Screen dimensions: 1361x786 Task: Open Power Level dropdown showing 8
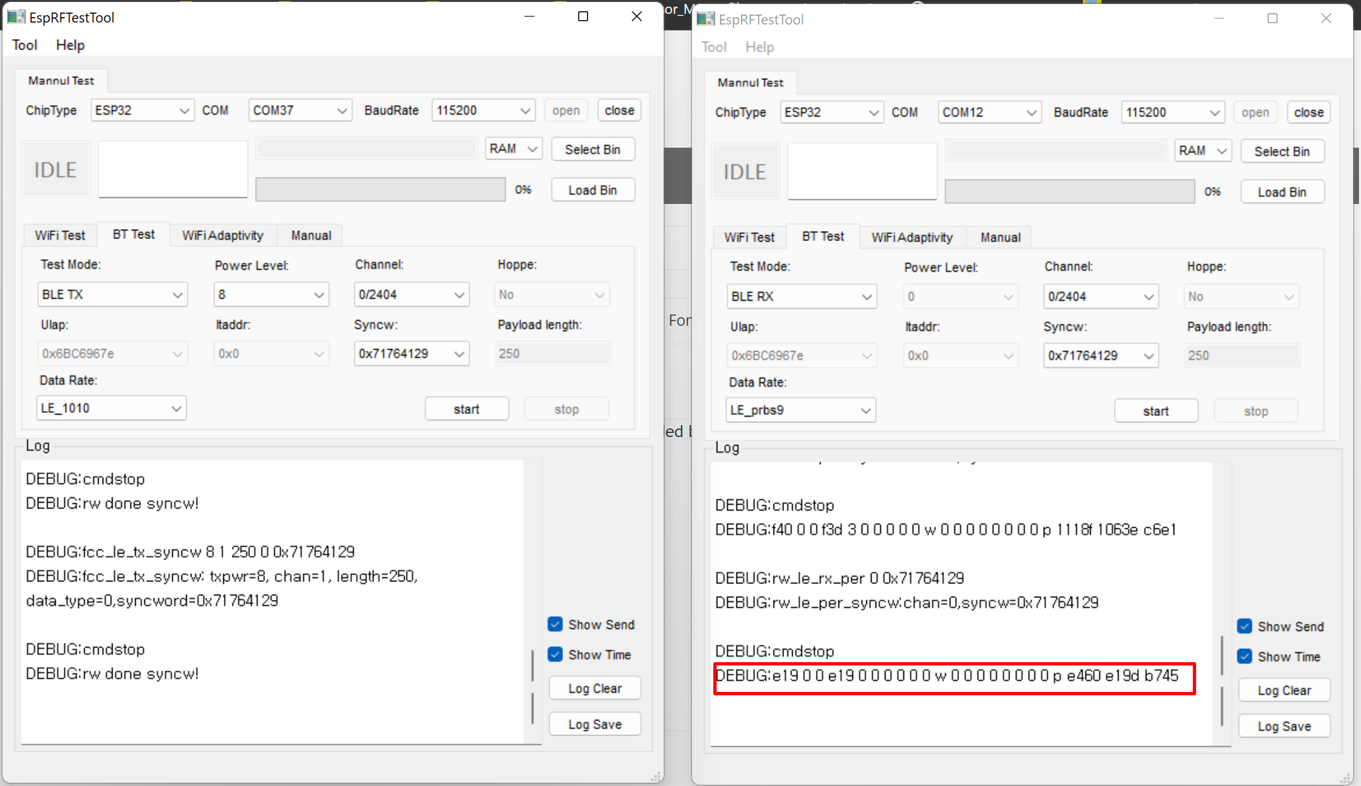(272, 295)
